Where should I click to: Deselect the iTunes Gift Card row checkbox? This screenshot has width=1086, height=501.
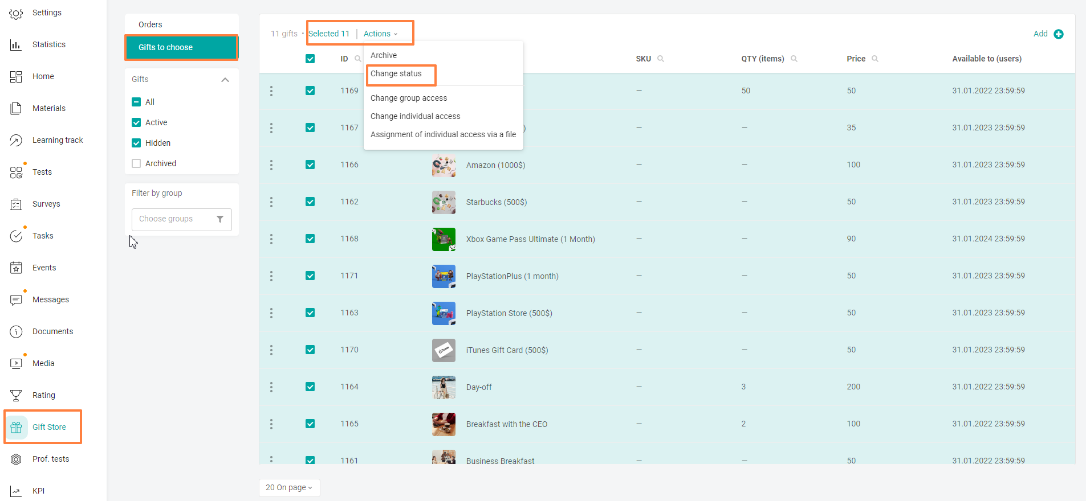[310, 350]
